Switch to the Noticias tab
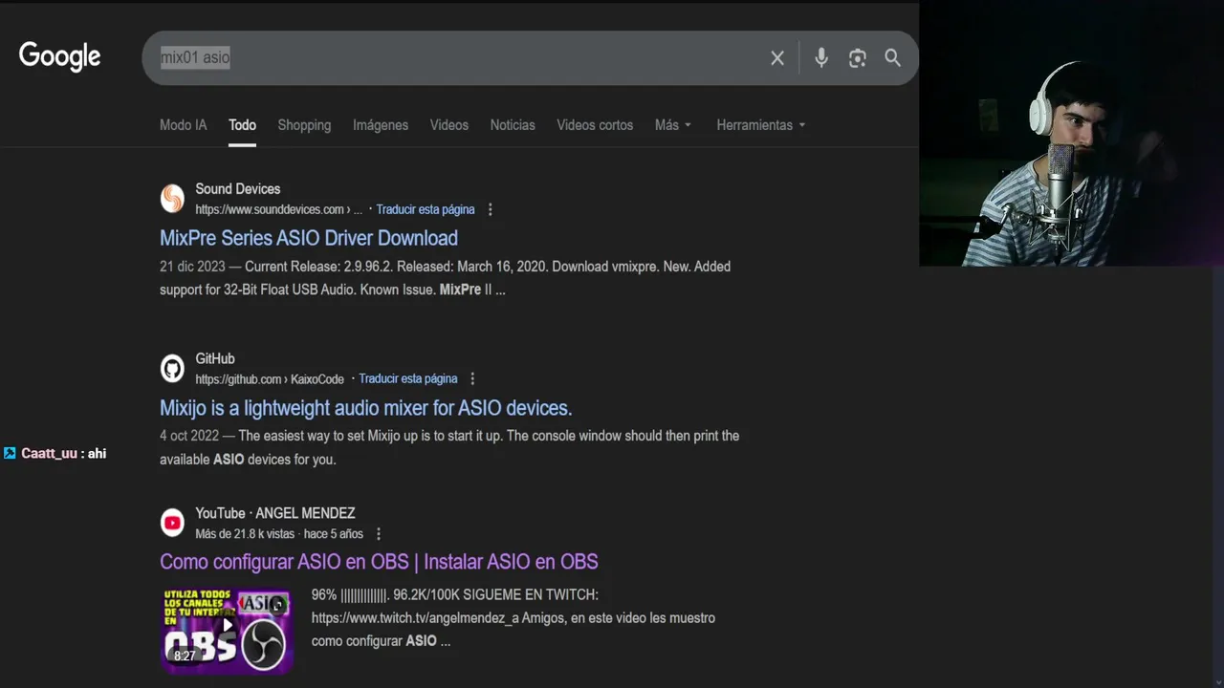Viewport: 1224px width, 688px height. click(x=513, y=125)
